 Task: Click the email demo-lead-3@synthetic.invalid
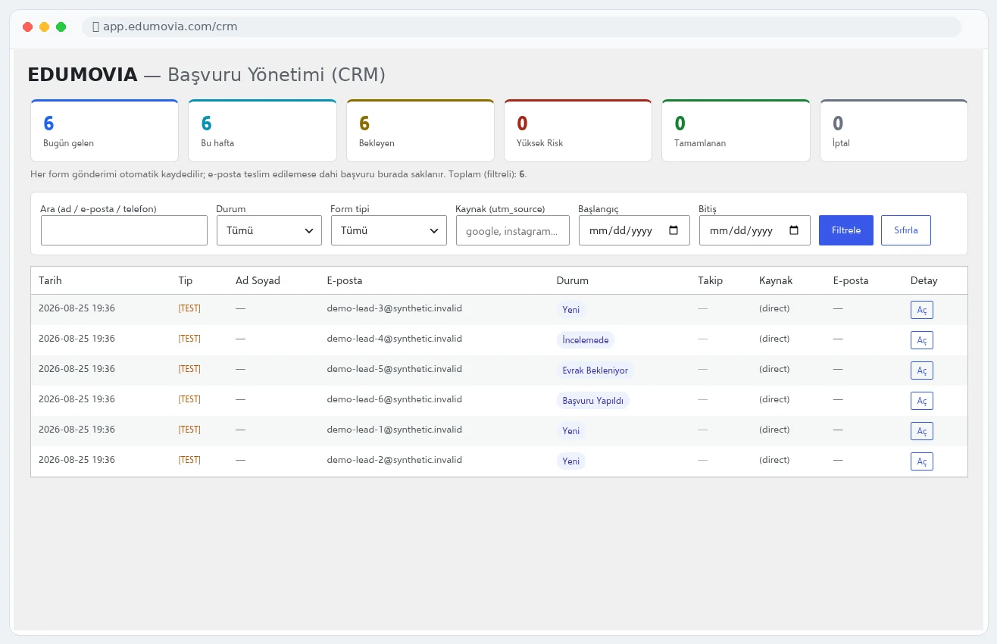(395, 308)
